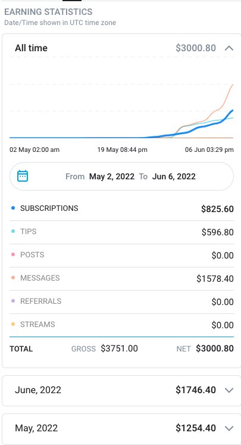241x445 pixels.
Task: Toggle the Streams yellow series dot
Action: point(12,325)
